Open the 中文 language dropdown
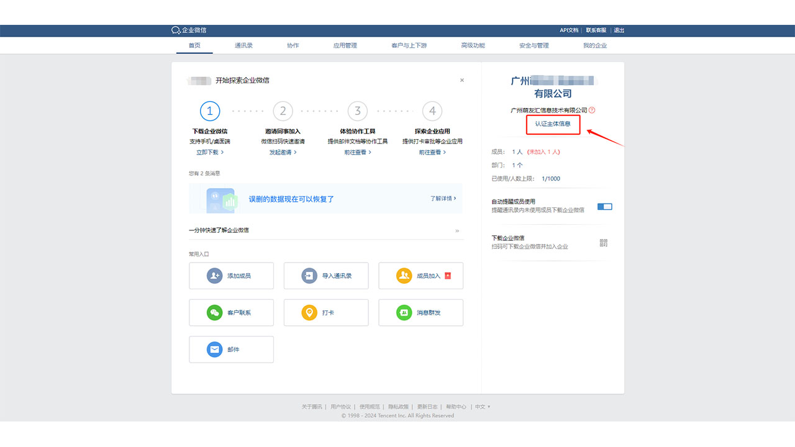795x447 pixels. (x=483, y=407)
